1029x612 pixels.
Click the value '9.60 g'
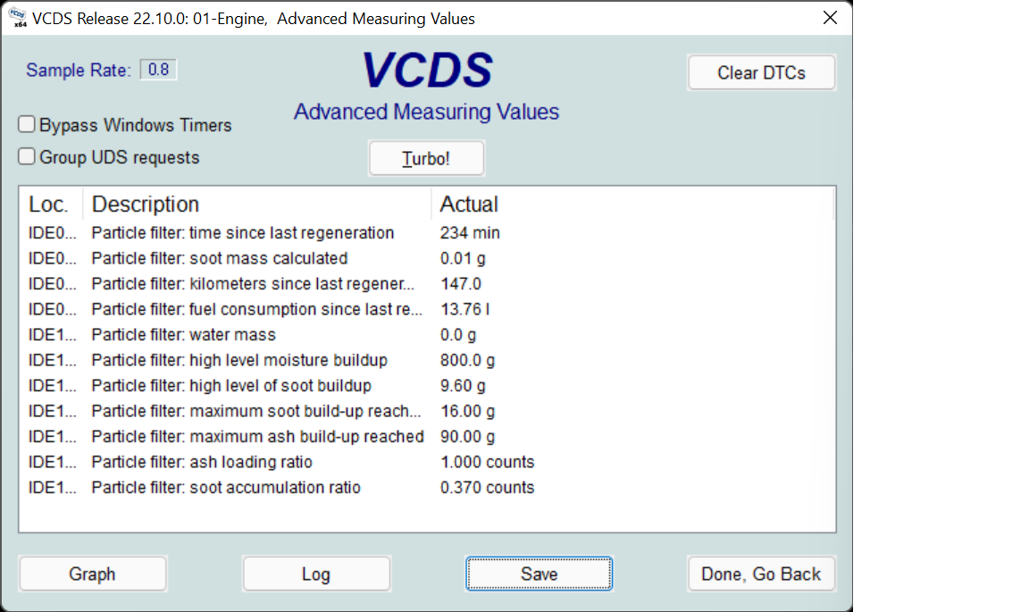tap(463, 386)
